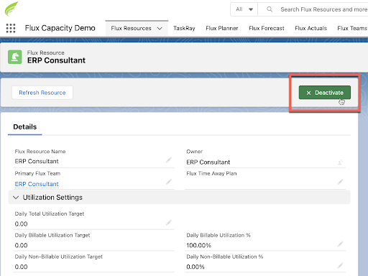This screenshot has height=276, width=368.
Task: Click Daily Billable Utilization Target value 0.00
Action: pyautogui.click(x=21, y=245)
